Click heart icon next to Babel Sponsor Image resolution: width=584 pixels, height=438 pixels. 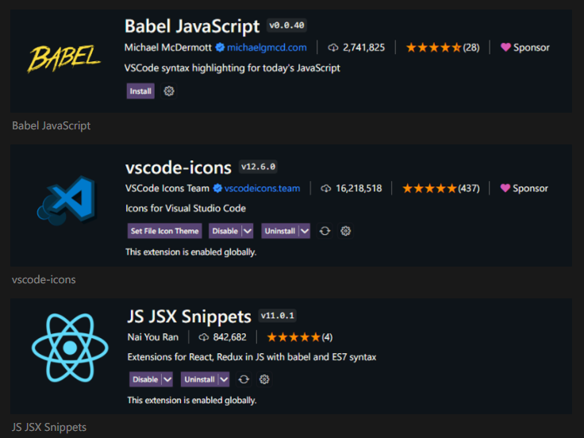[x=505, y=48]
